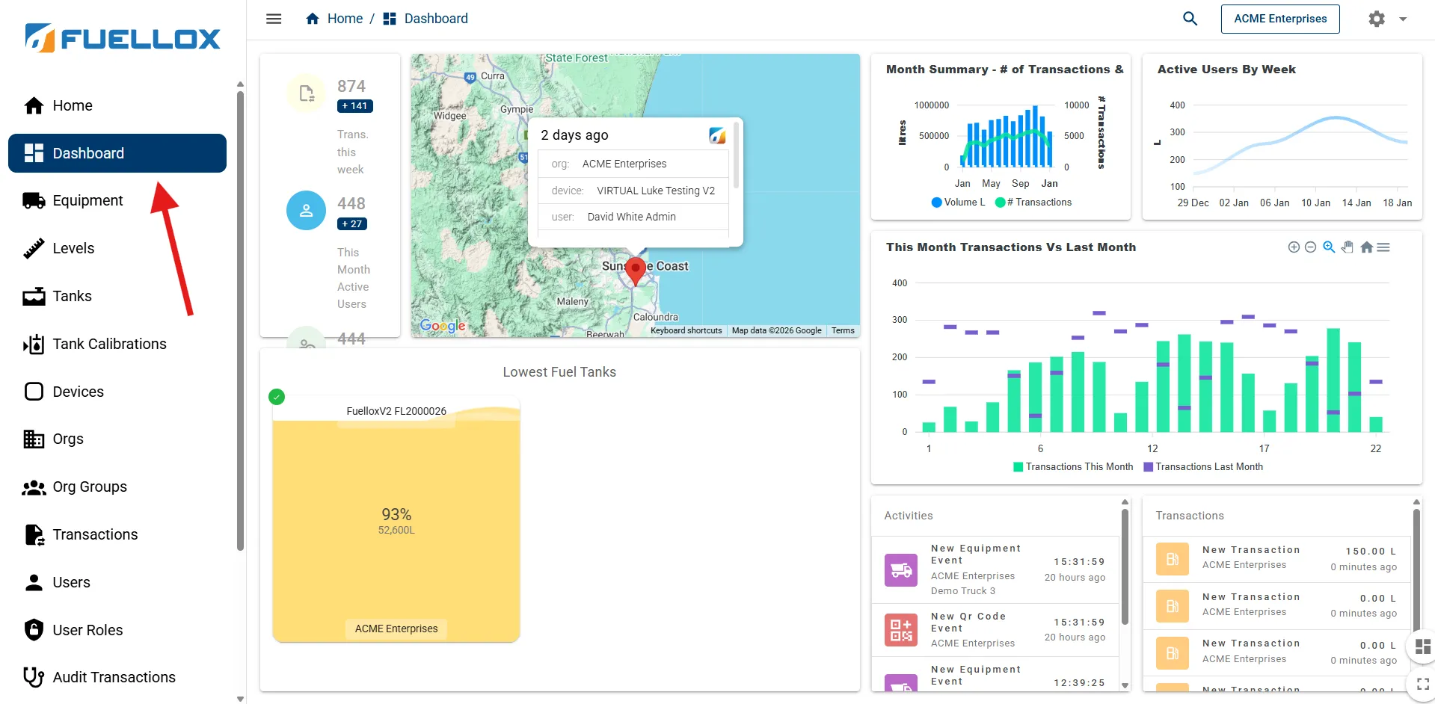Toggle Transactions This Month legend series
This screenshot has height=704, width=1435.
[x=1073, y=466]
